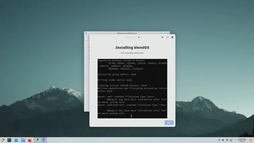Viewport: 254px width, 143px height.
Task: Click the round dark installer header button
Action: tap(172, 37)
